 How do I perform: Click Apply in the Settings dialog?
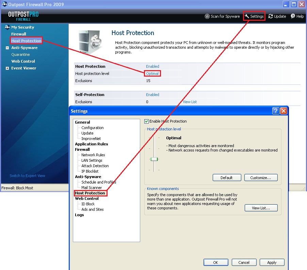point(272,263)
